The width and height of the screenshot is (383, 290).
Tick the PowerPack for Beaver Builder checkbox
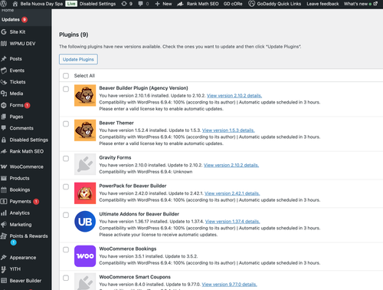[x=66, y=186]
